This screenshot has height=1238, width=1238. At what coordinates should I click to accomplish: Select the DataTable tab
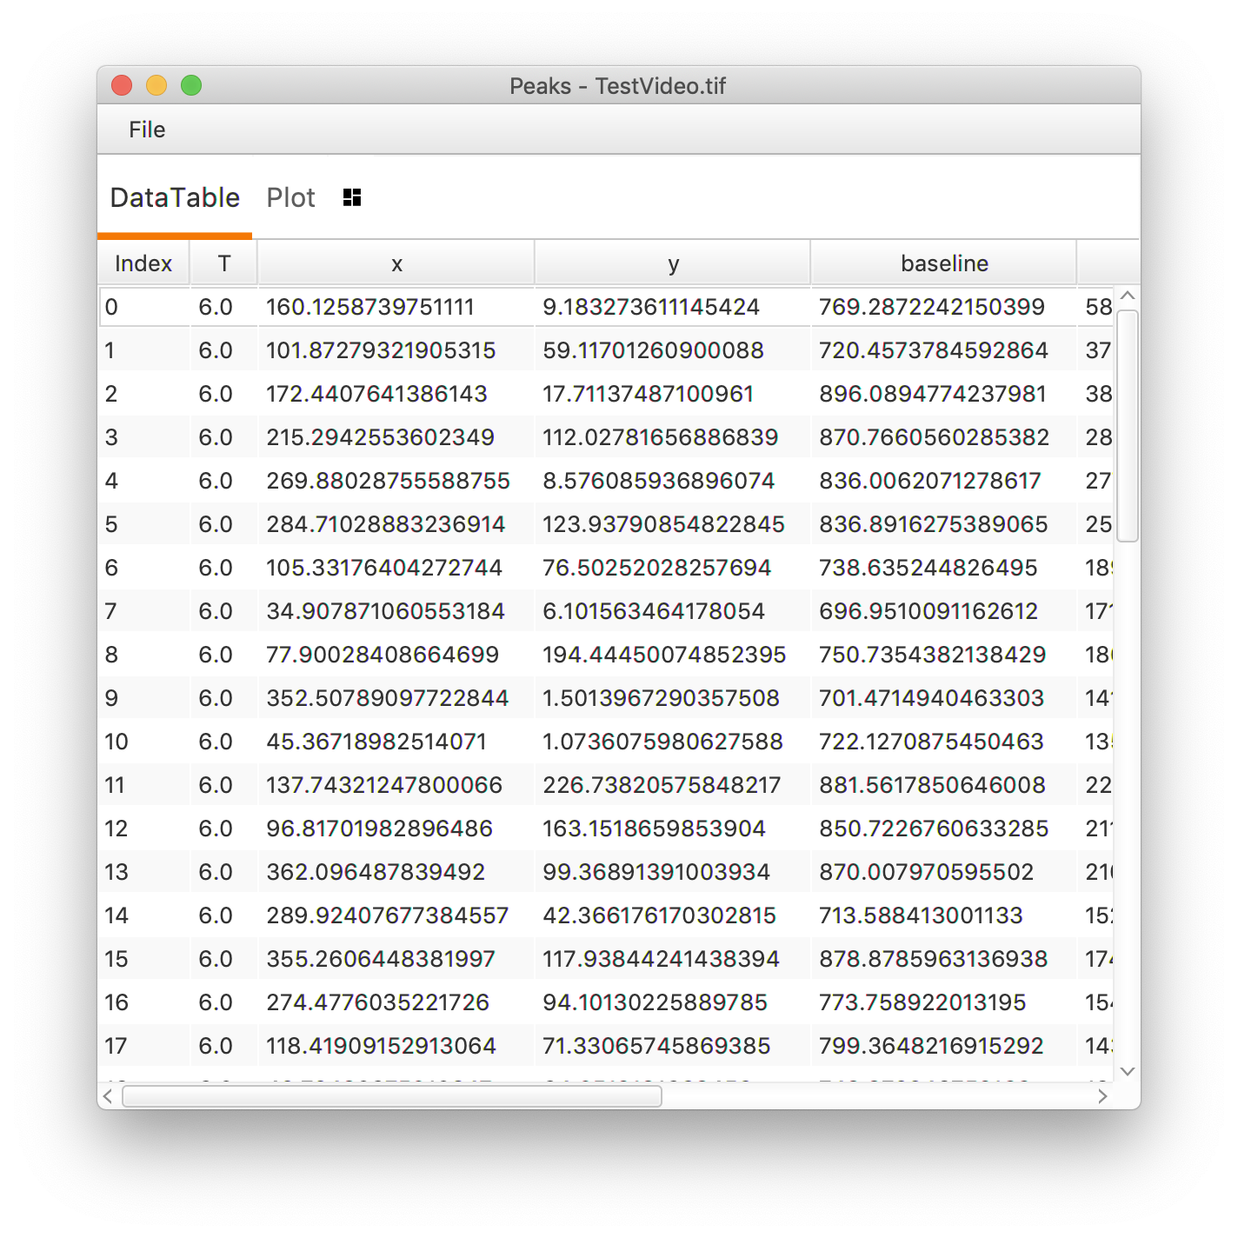pos(175,197)
